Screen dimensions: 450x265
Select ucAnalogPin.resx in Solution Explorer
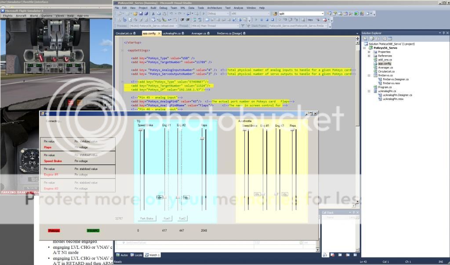pyautogui.click(x=393, y=99)
